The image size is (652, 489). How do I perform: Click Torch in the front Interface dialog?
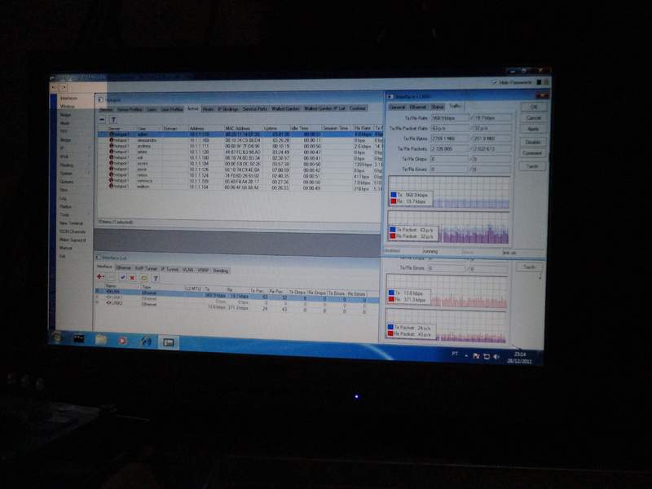(x=532, y=166)
